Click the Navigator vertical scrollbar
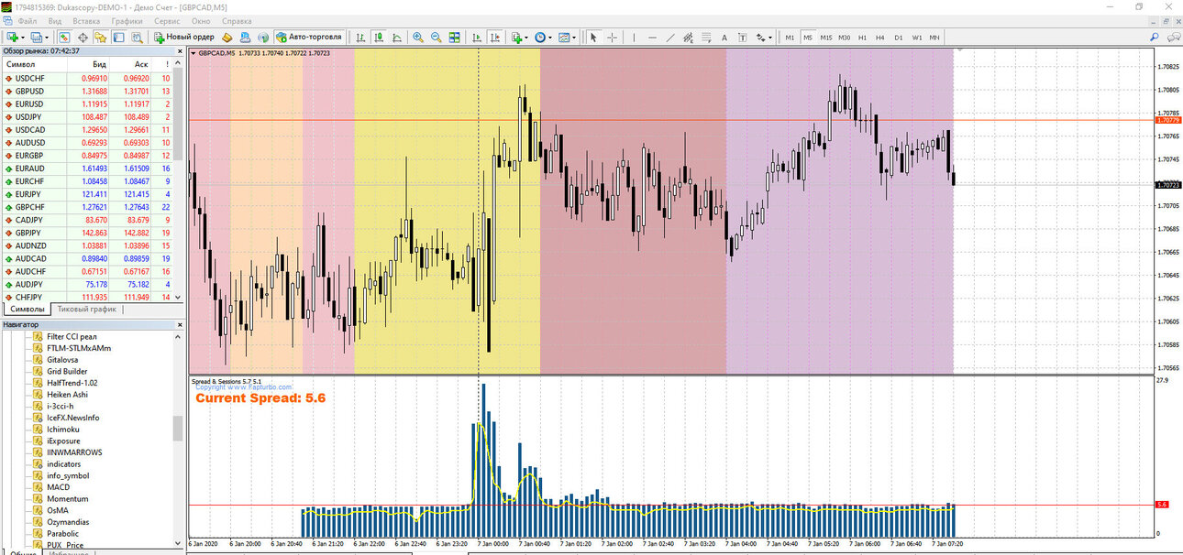The image size is (1183, 555). click(178, 440)
